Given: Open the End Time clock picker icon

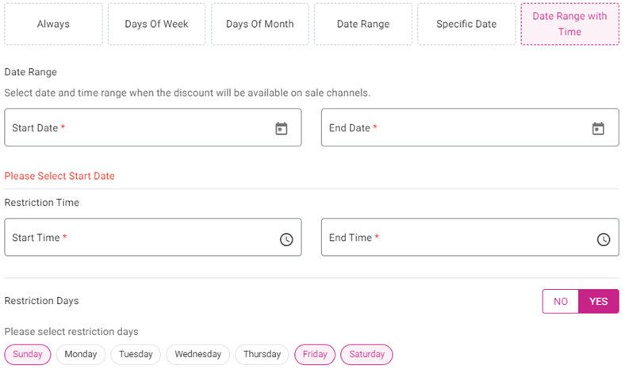Looking at the screenshot, I should coord(604,239).
